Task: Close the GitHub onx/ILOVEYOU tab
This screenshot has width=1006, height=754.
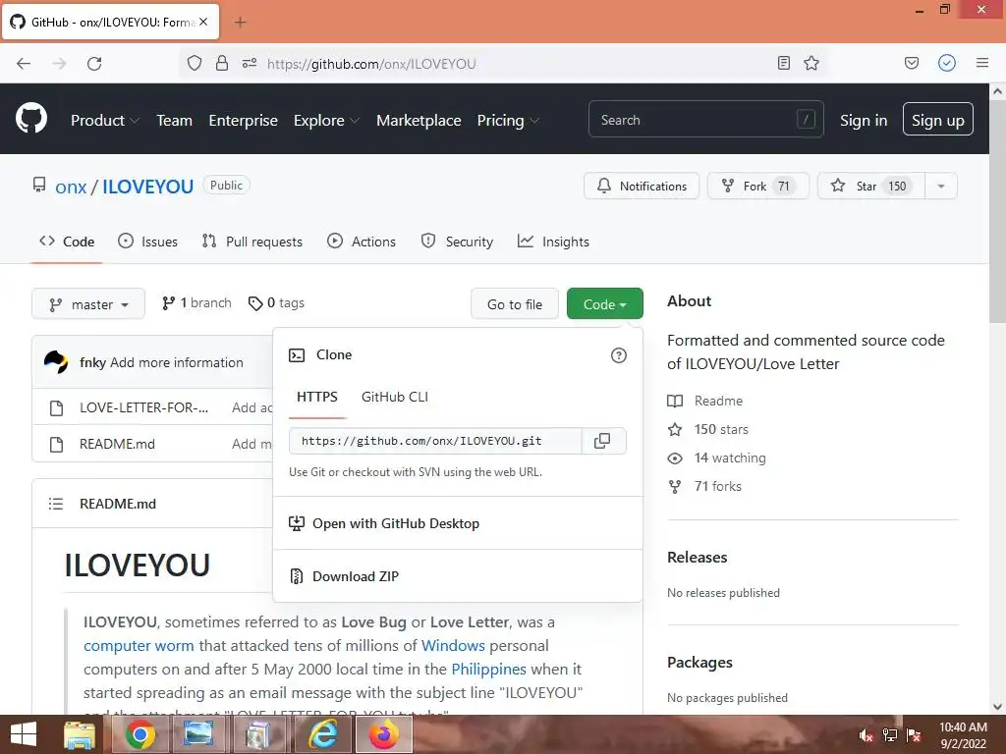Action: 203,22
